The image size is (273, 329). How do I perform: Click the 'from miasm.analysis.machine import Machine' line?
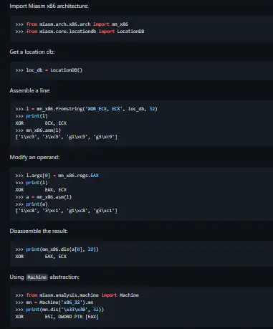pos(77,295)
